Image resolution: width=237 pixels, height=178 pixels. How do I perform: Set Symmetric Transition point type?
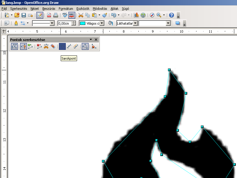pyautogui.click(x=76, y=46)
